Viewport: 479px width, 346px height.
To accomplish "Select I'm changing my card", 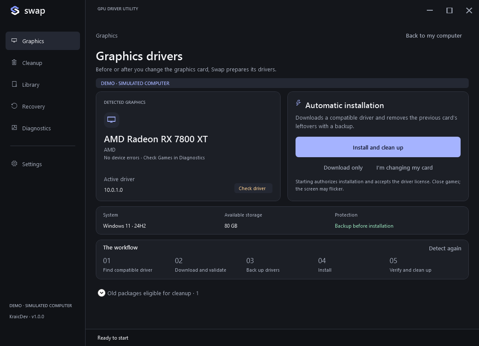I will pyautogui.click(x=404, y=167).
